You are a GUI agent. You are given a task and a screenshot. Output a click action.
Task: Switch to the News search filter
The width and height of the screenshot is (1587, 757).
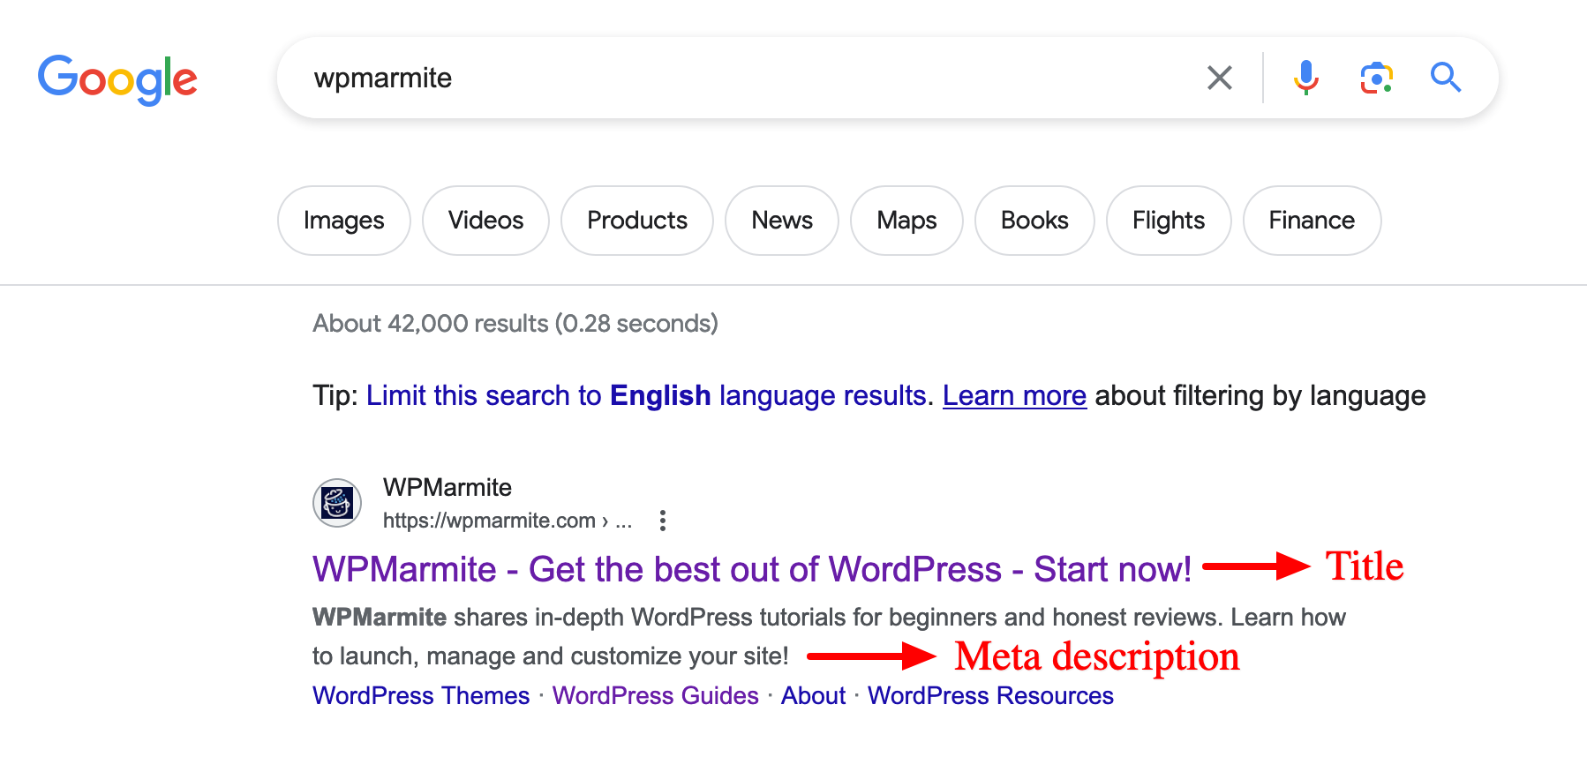[x=781, y=221]
